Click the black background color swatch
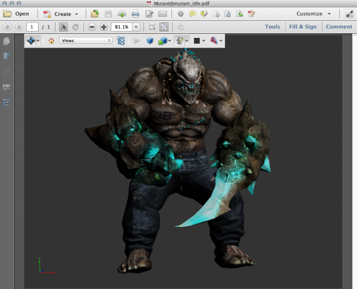The height and width of the screenshot is (289, 357). (x=197, y=41)
